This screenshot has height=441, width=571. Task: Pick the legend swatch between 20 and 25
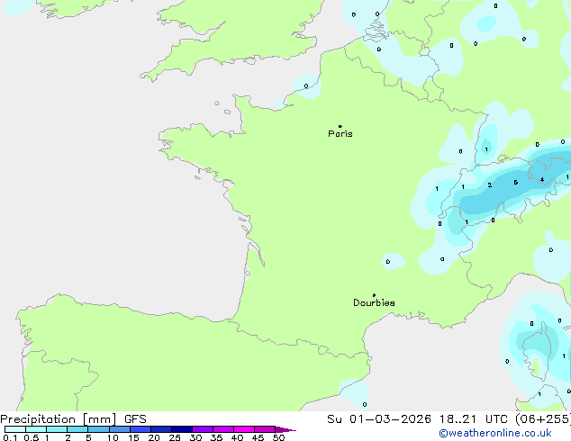click(x=161, y=429)
